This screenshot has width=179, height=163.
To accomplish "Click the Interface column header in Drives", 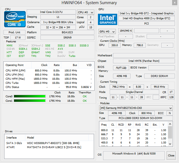I will (15, 138).
